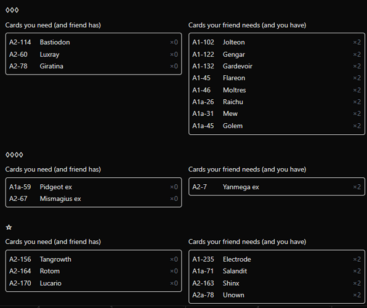Click the one-star rarity icon
367x308 pixels.
pyautogui.click(x=9, y=227)
